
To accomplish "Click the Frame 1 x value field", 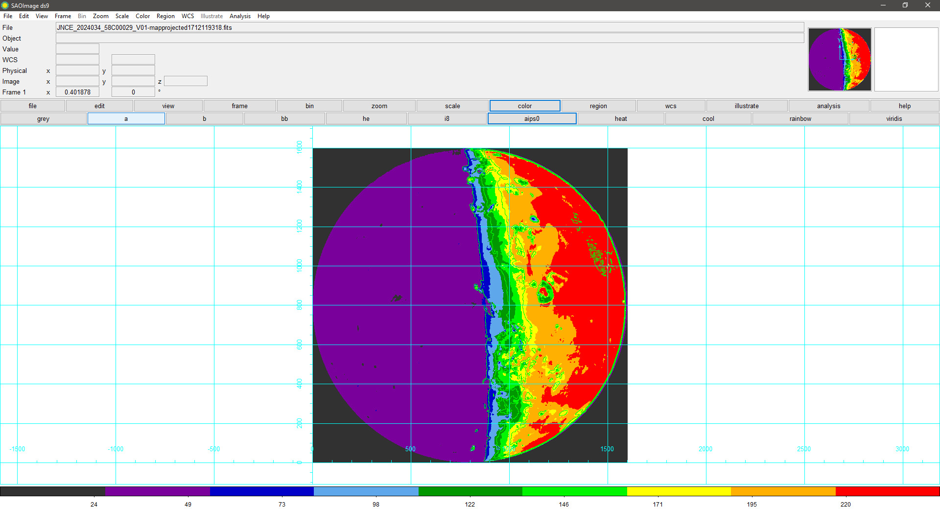I will [77, 92].
